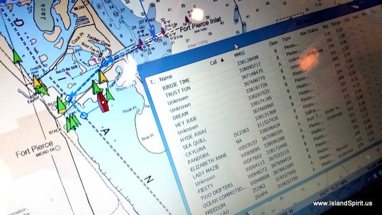Select the TRUST FUN target row
Viewport: 382px width, 215px height.
[179, 96]
